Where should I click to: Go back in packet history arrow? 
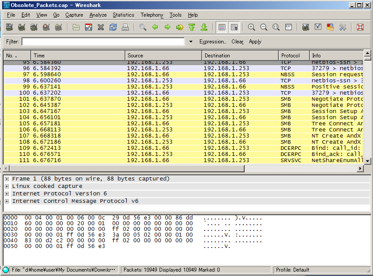(x=155, y=27)
